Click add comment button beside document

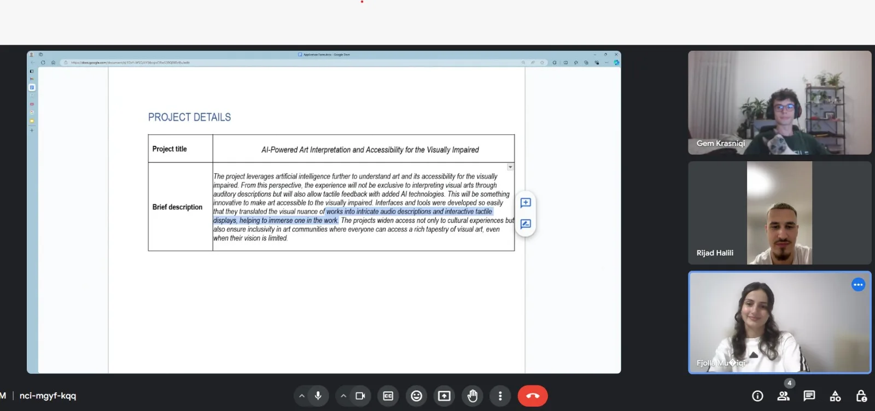[x=526, y=203]
